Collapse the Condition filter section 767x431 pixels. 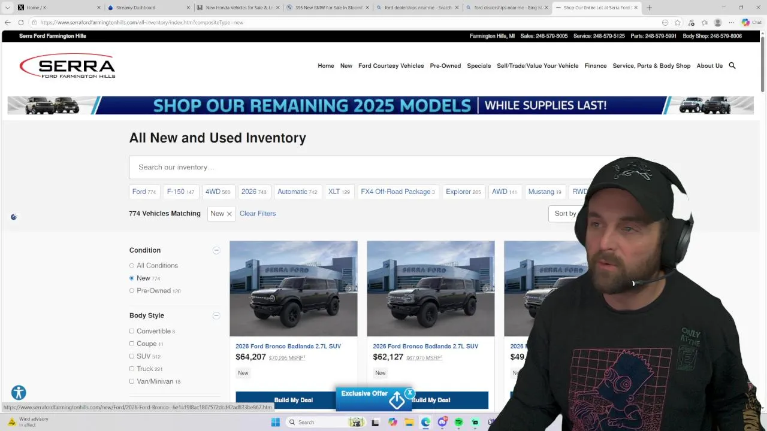point(216,250)
